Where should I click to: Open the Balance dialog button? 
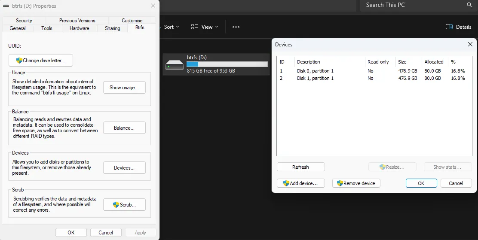[124, 128]
